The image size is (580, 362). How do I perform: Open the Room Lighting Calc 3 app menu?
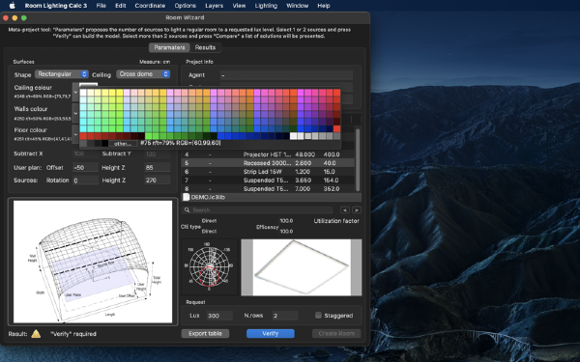(56, 6)
